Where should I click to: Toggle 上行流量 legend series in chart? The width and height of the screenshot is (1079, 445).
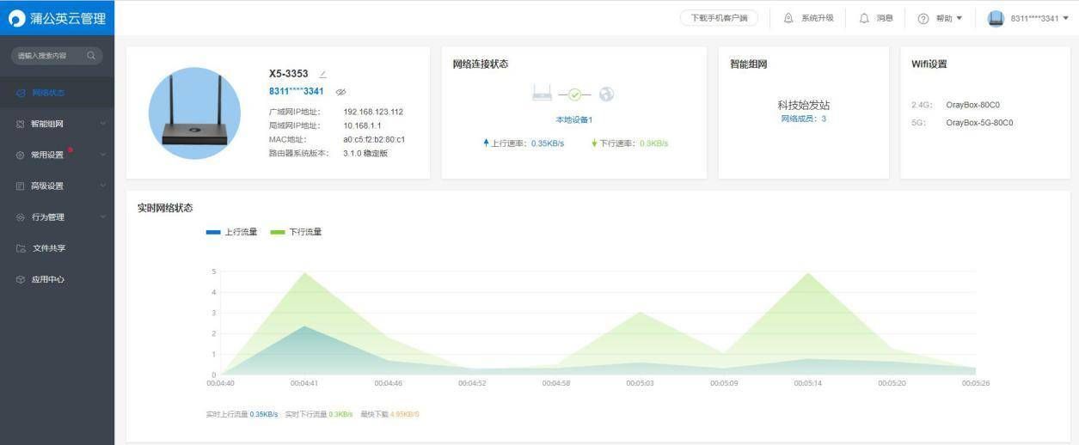pyautogui.click(x=232, y=232)
